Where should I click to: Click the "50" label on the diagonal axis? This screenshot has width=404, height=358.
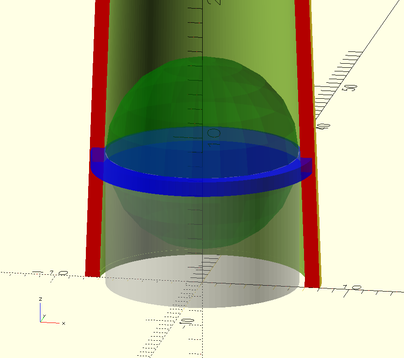(x=349, y=88)
